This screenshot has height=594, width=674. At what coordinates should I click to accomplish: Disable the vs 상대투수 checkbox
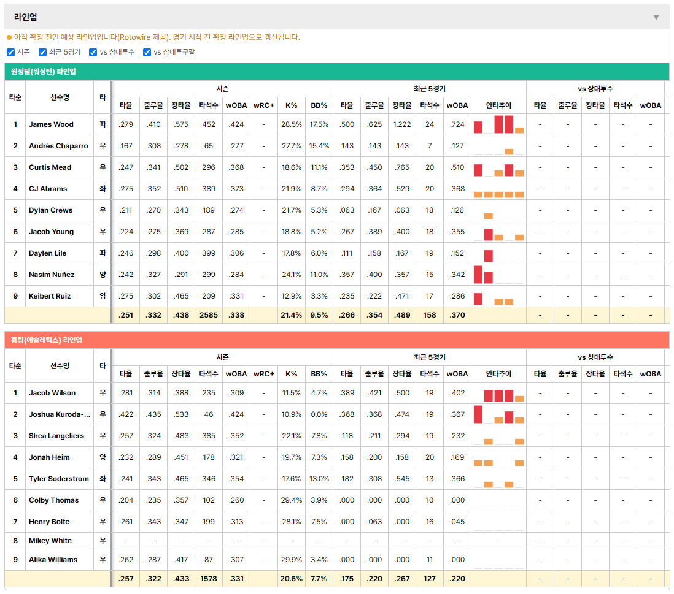click(x=93, y=52)
